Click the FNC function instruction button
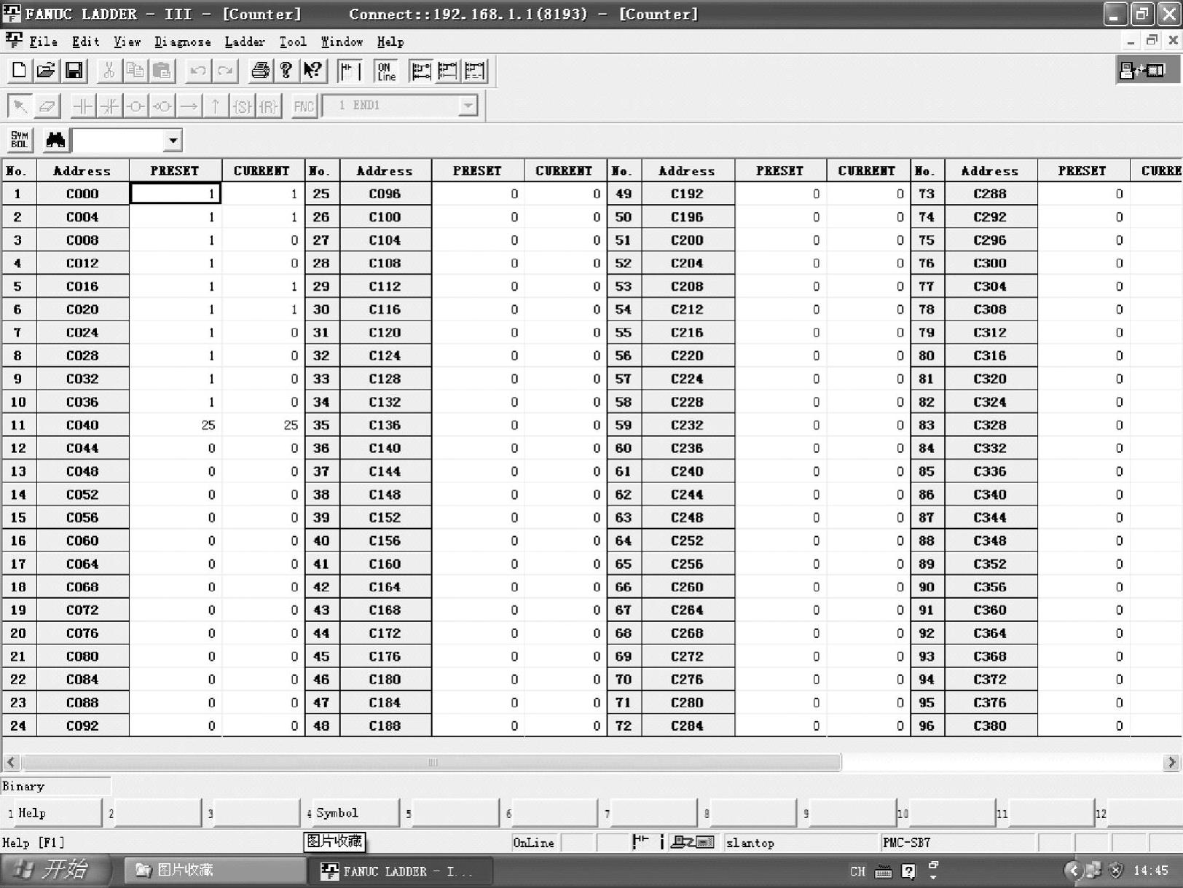Viewport: 1183px width, 888px height. tap(304, 106)
